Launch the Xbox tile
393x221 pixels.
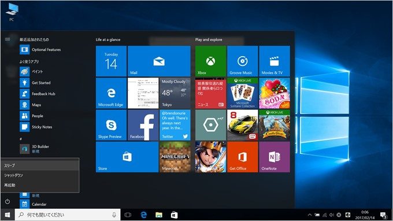pyautogui.click(x=210, y=61)
